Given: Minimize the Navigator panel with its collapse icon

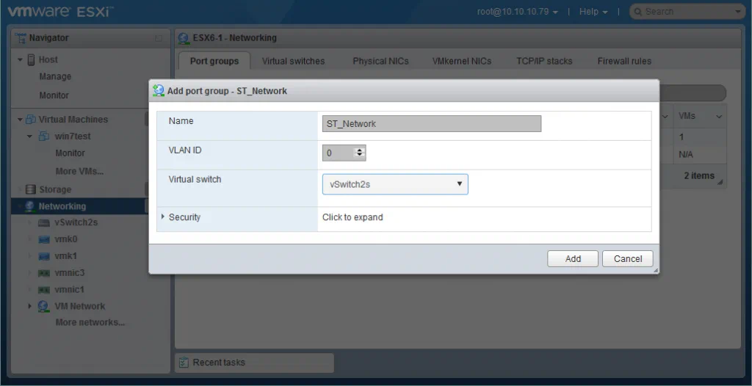Looking at the screenshot, I should pos(159,38).
